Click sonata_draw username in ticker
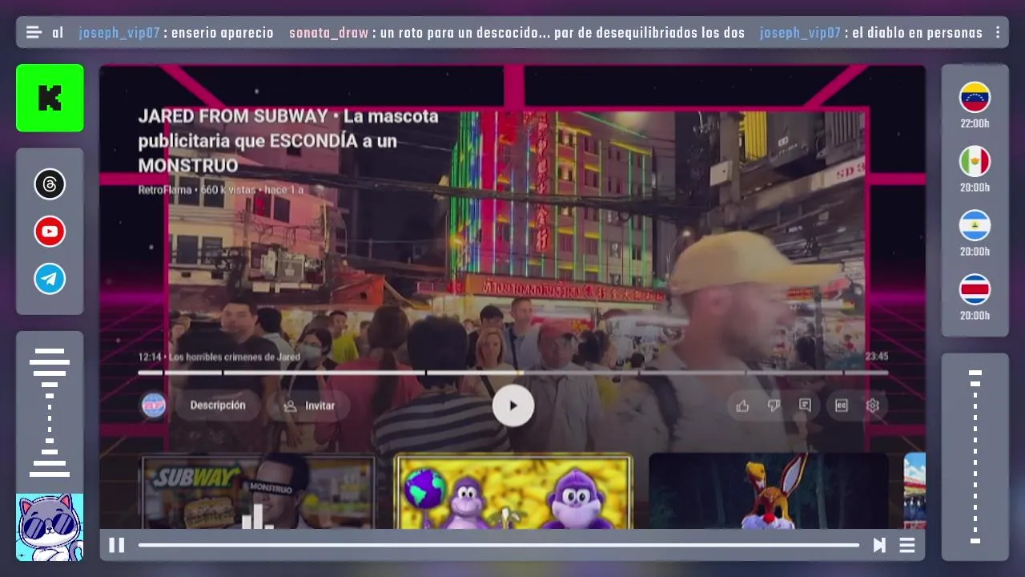The height and width of the screenshot is (577, 1025). click(x=328, y=33)
